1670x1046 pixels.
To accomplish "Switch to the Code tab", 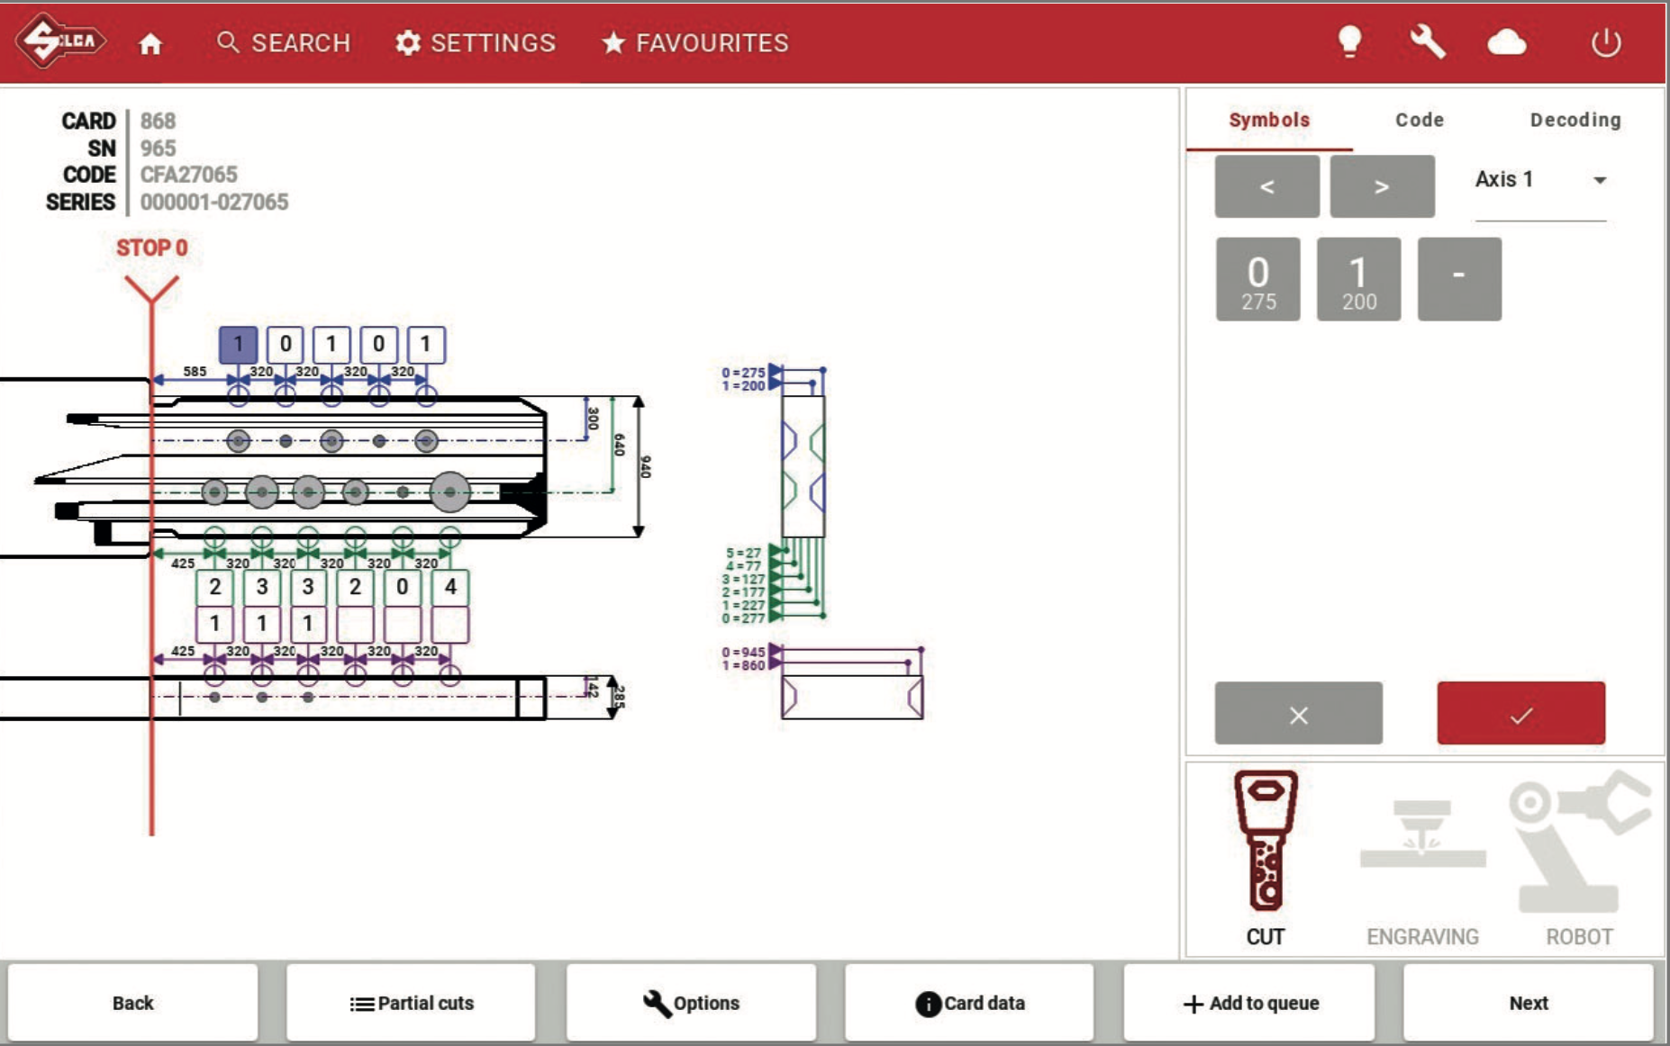I will [x=1420, y=120].
